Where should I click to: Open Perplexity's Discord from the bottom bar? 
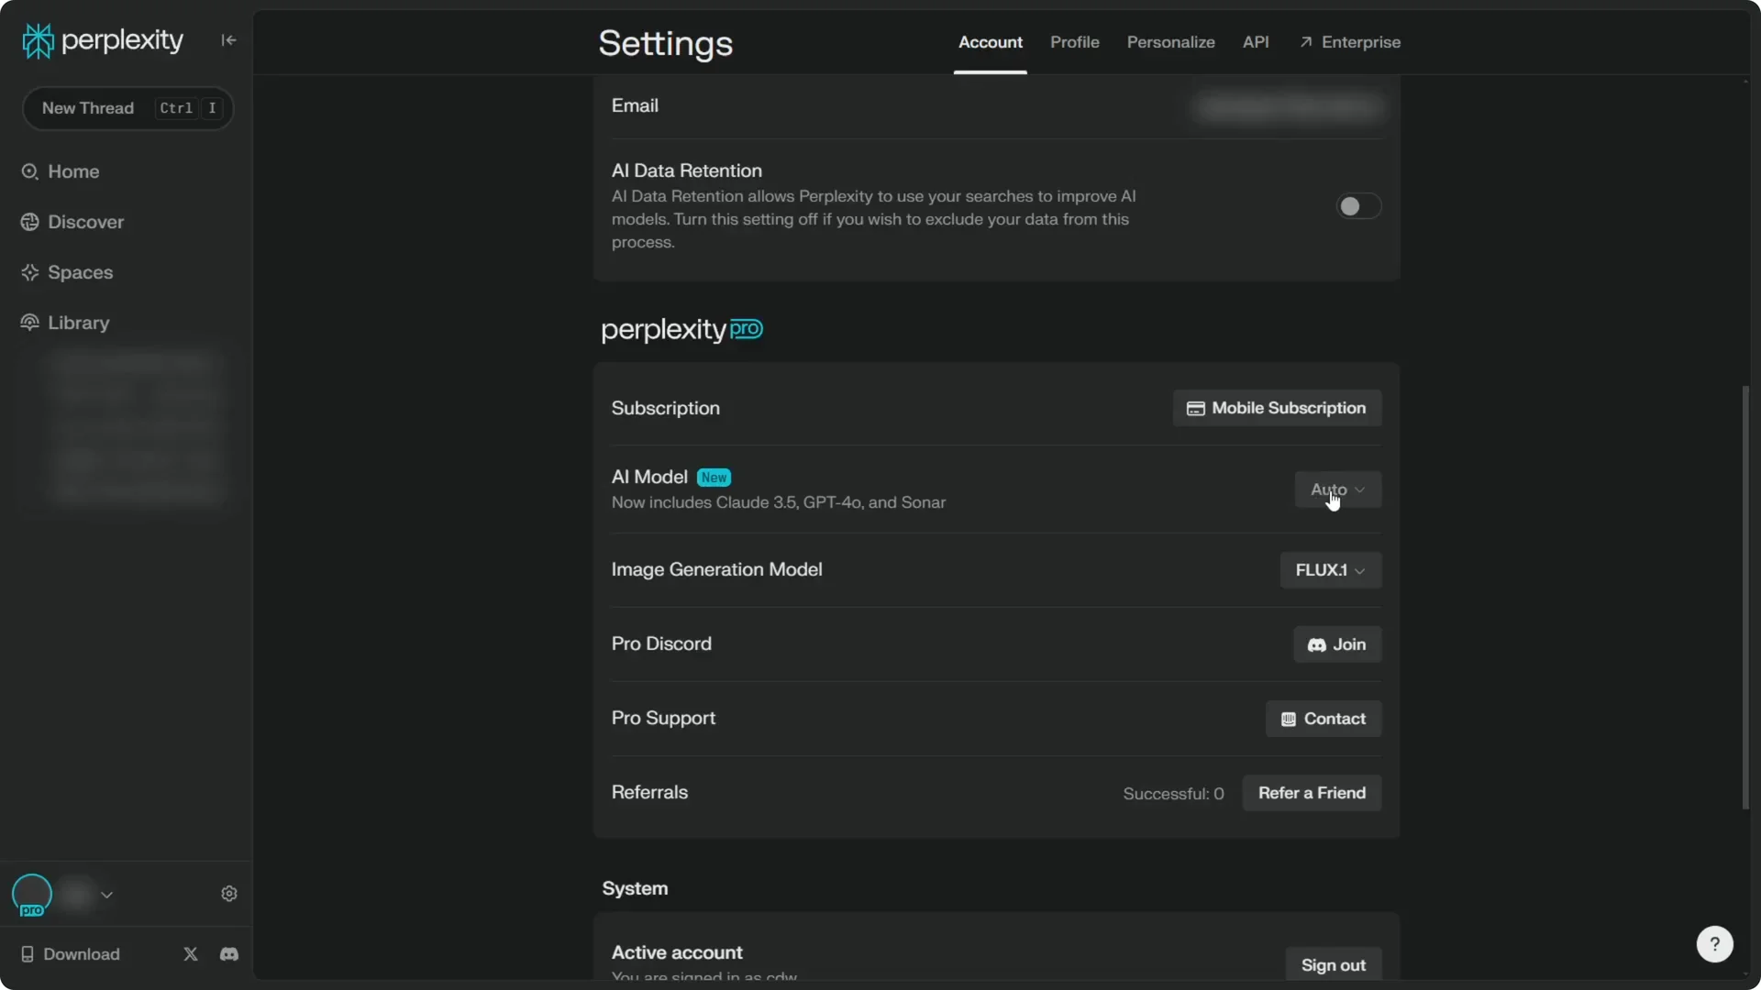coord(228,953)
